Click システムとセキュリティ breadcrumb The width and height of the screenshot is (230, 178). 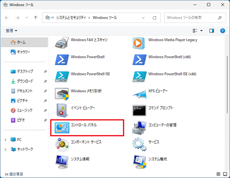[71, 18]
